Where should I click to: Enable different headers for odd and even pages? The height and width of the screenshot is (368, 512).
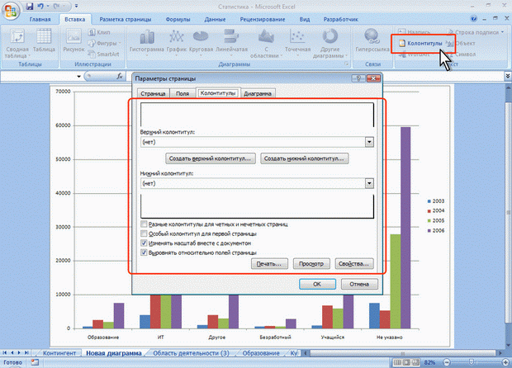tap(145, 224)
